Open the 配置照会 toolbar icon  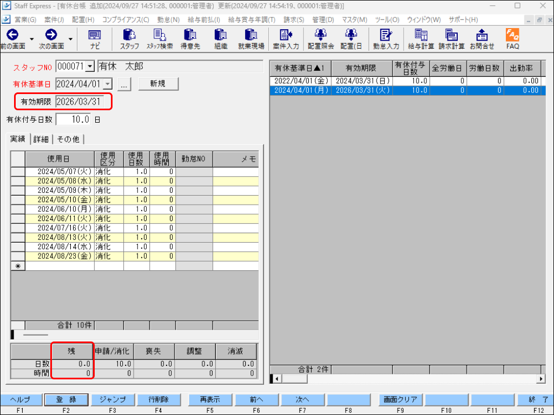coord(320,39)
